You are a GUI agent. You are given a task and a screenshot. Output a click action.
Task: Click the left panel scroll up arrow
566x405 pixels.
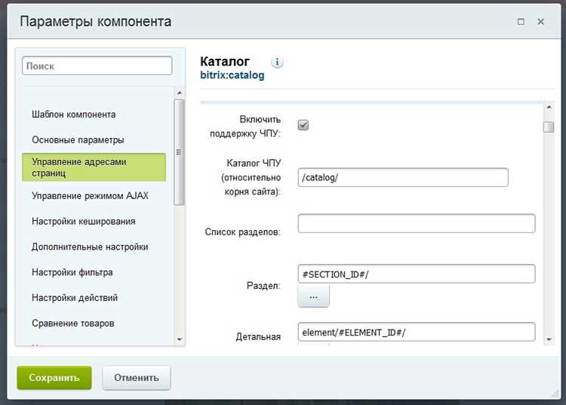click(180, 93)
